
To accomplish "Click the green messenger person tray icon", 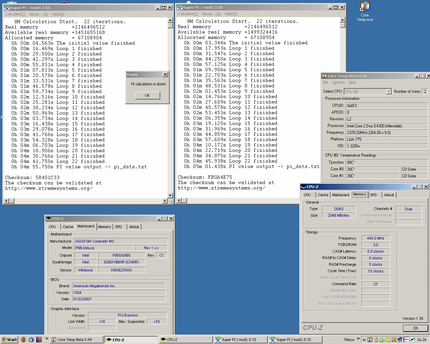I will (x=382, y=340).
